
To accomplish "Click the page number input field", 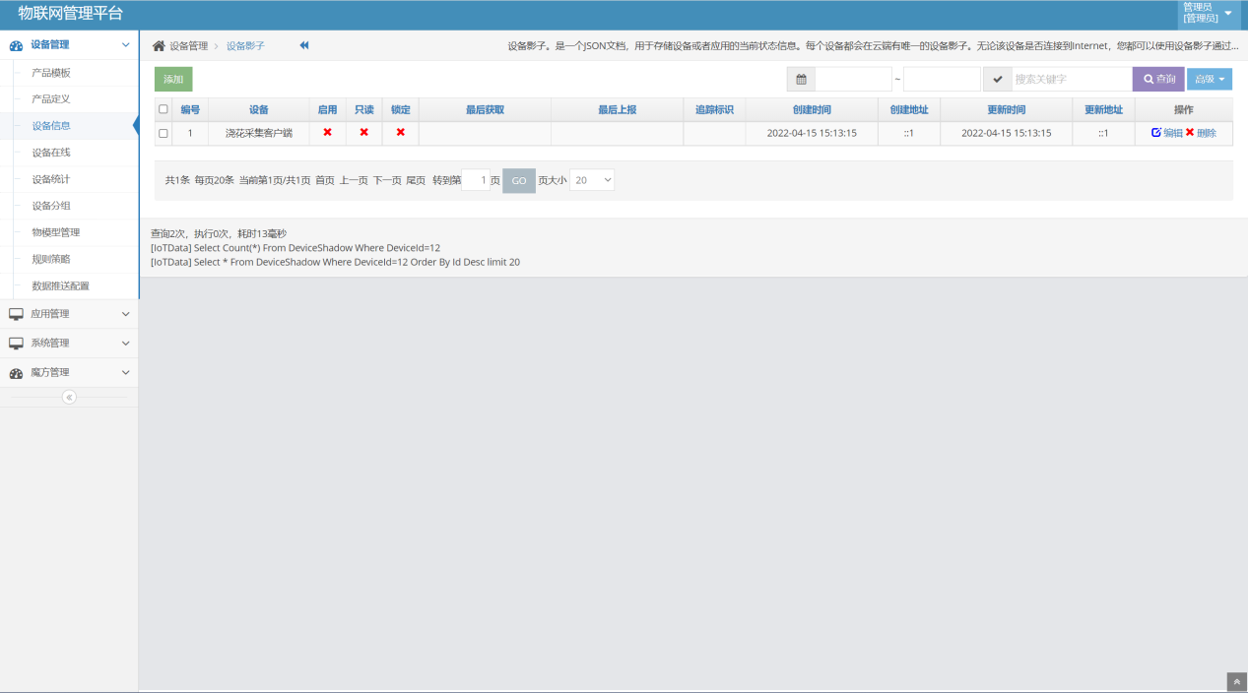I will 476,180.
